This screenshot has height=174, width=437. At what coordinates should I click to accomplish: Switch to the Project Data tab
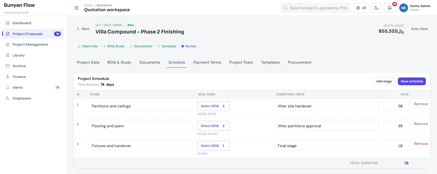(88, 62)
